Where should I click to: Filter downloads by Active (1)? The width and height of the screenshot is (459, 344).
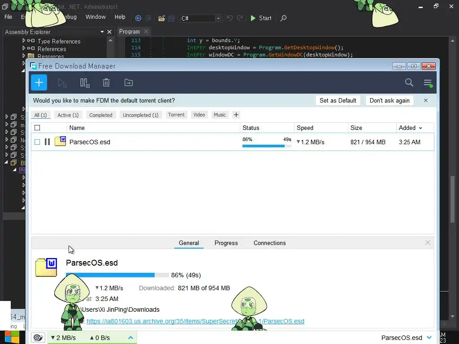68,115
